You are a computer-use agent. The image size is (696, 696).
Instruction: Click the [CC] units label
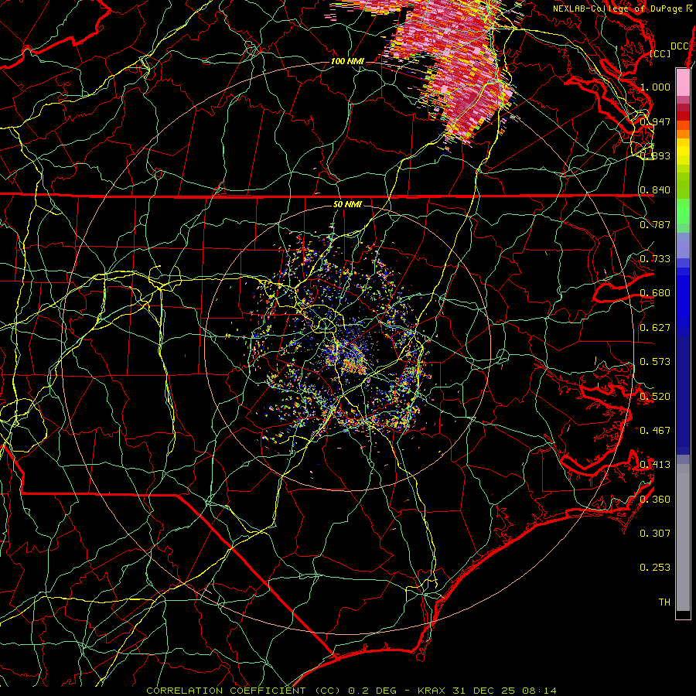pyautogui.click(x=660, y=53)
